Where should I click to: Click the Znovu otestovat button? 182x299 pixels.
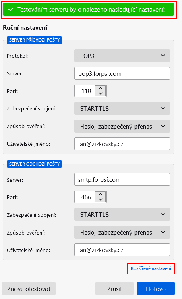(x=29, y=289)
